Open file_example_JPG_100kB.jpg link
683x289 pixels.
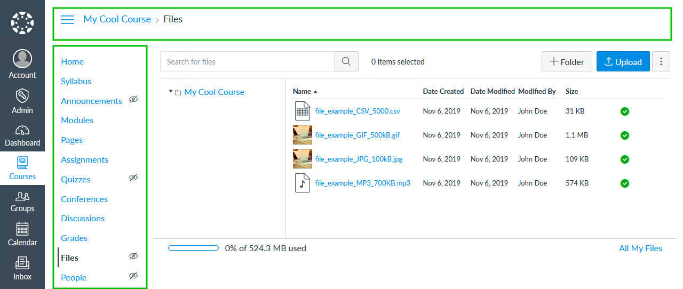pos(359,159)
